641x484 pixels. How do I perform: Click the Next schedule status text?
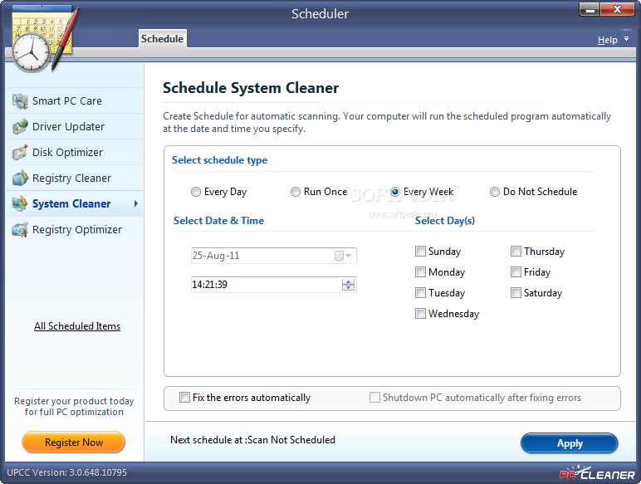pos(252,440)
